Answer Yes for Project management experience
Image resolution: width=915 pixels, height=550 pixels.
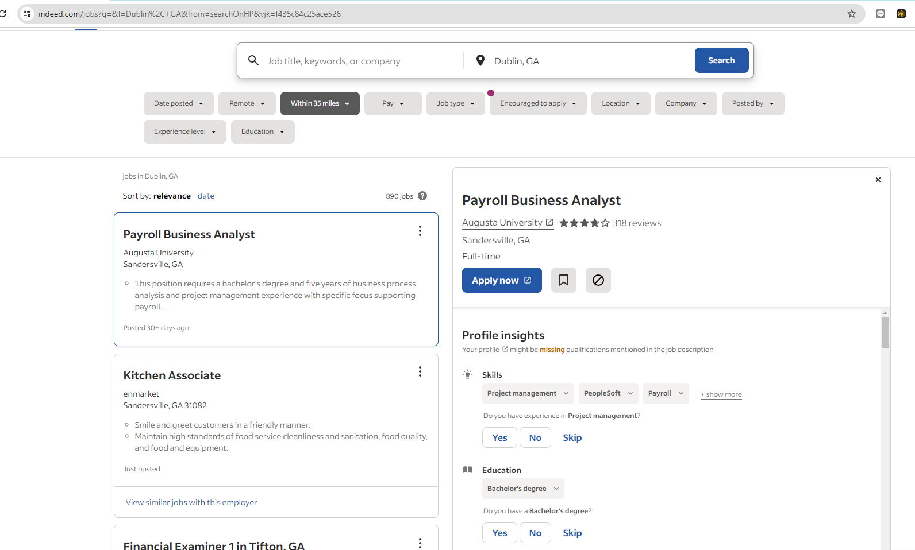point(499,437)
